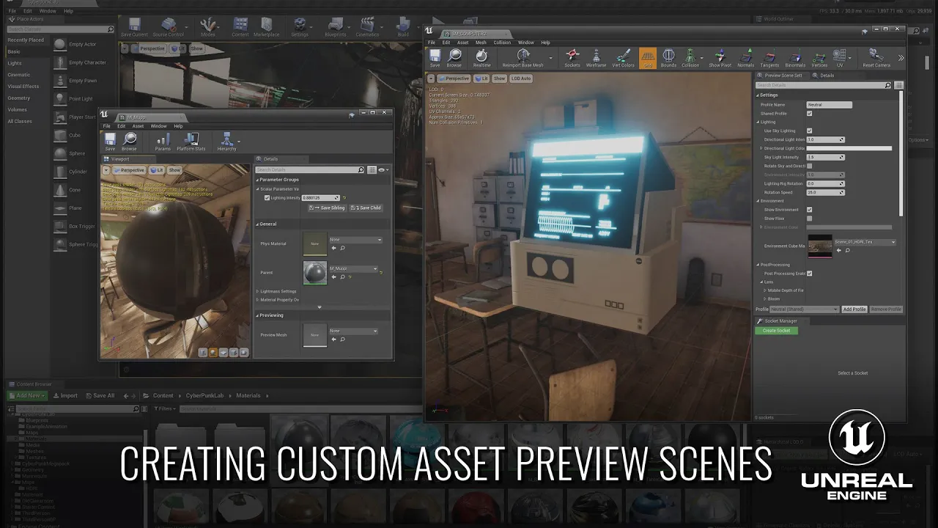This screenshot has width=938, height=528.
Task: Click Directional Light Color swatch
Action: (x=849, y=148)
